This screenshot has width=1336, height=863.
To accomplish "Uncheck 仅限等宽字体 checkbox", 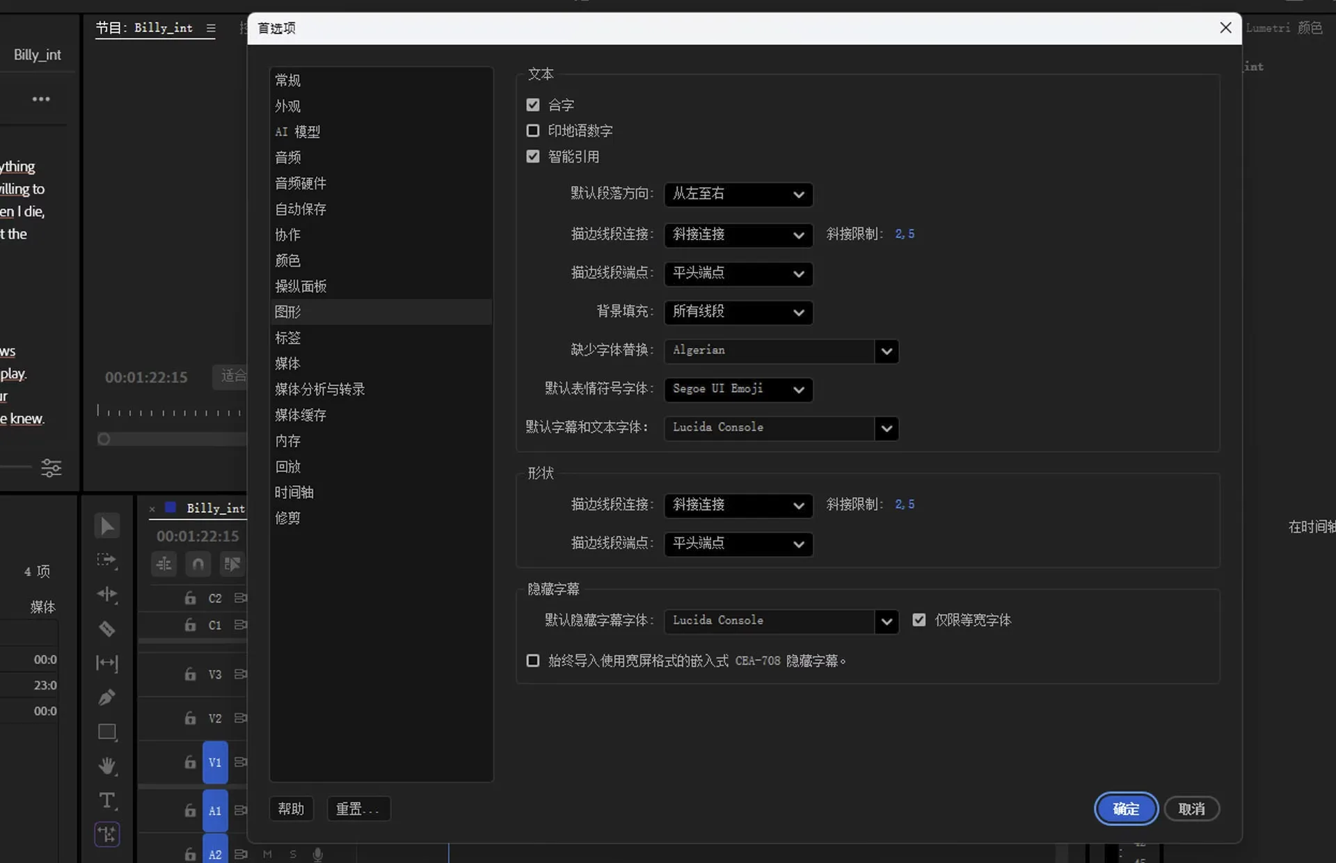I will (919, 620).
